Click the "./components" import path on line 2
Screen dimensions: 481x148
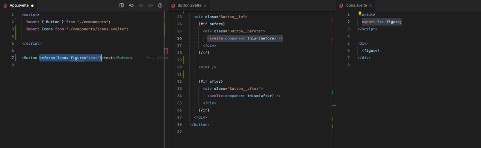click(x=93, y=22)
